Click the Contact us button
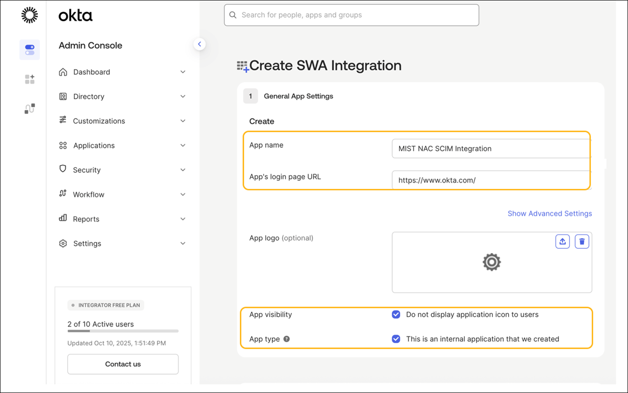This screenshot has height=393, width=628. pyautogui.click(x=123, y=364)
